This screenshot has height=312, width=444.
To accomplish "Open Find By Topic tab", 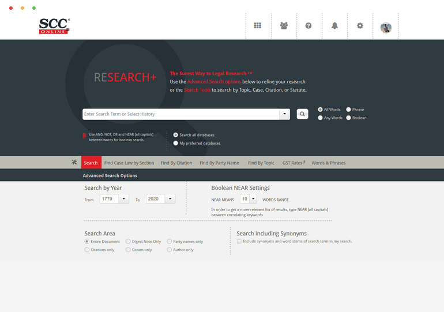I will point(261,163).
